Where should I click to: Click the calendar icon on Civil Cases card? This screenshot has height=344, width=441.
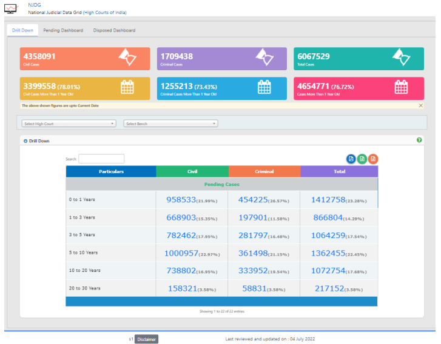tap(127, 87)
